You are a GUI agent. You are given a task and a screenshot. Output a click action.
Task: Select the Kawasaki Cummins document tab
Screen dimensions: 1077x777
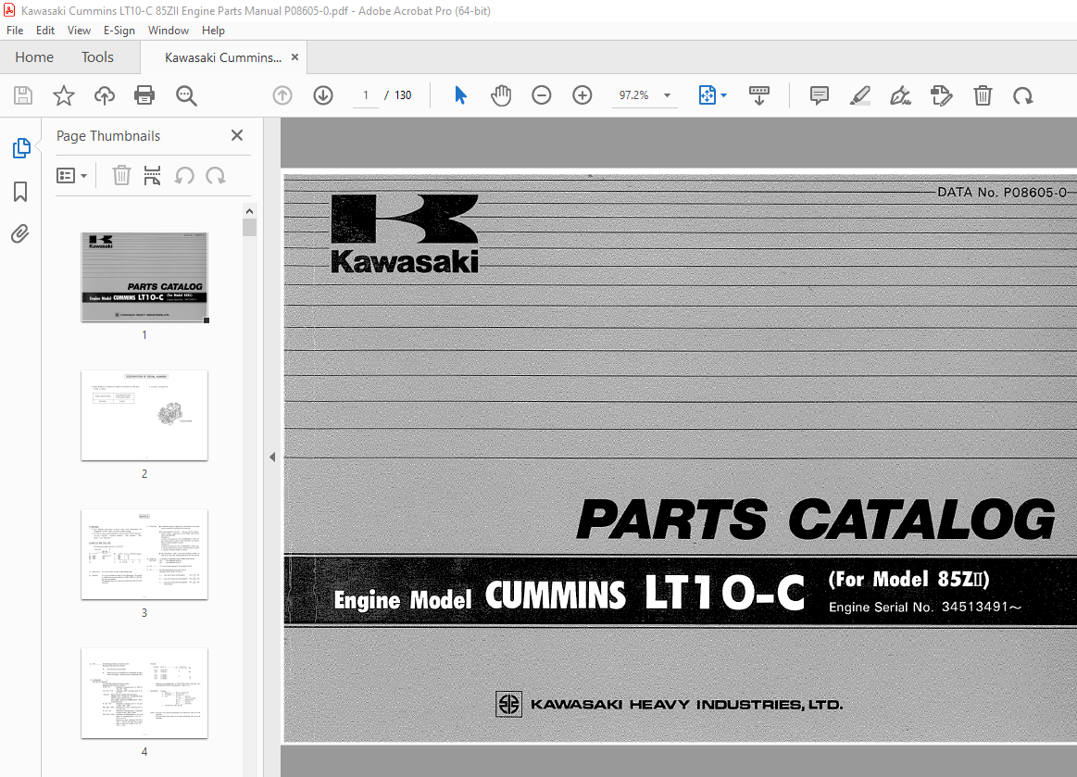pos(223,57)
